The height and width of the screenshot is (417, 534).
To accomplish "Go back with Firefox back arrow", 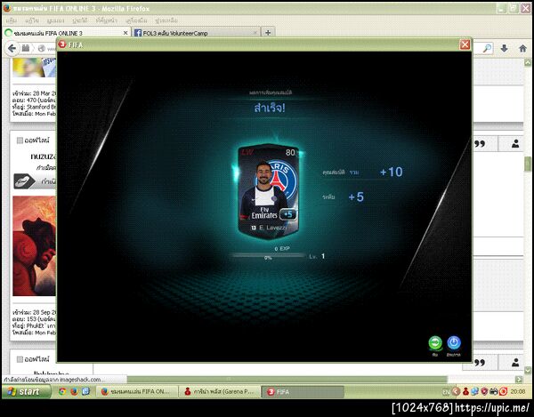I will 12,48.
